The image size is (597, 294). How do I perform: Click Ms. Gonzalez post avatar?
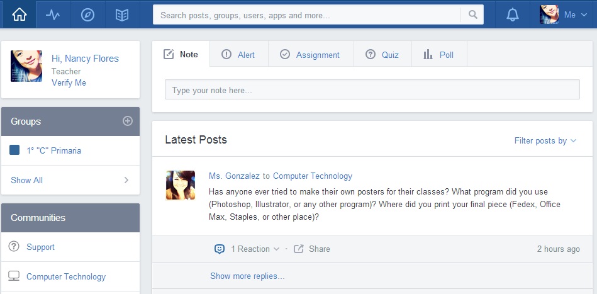(x=181, y=185)
